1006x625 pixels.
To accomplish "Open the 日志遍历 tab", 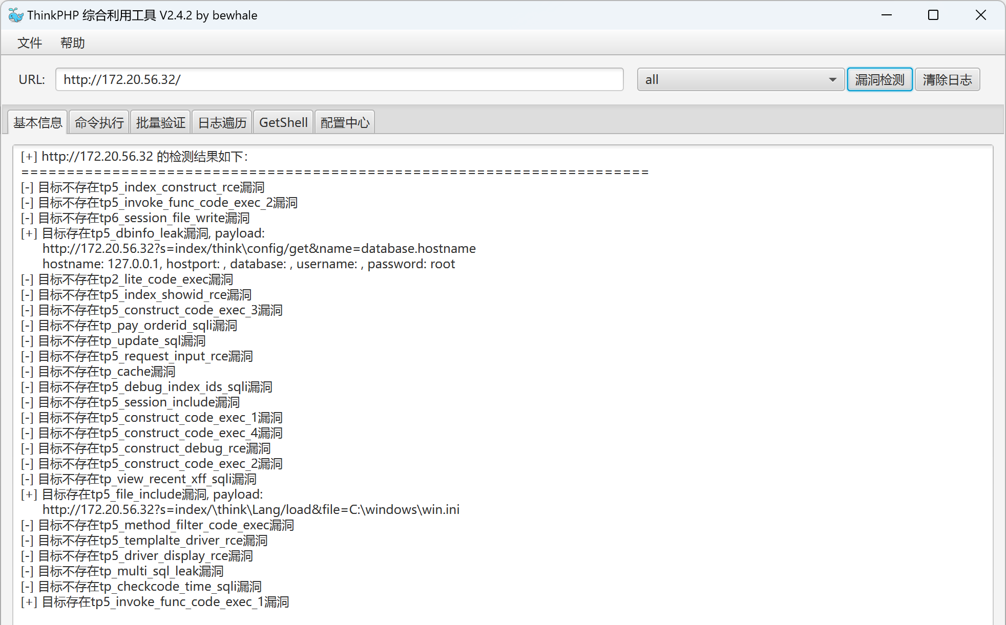I will 222,123.
